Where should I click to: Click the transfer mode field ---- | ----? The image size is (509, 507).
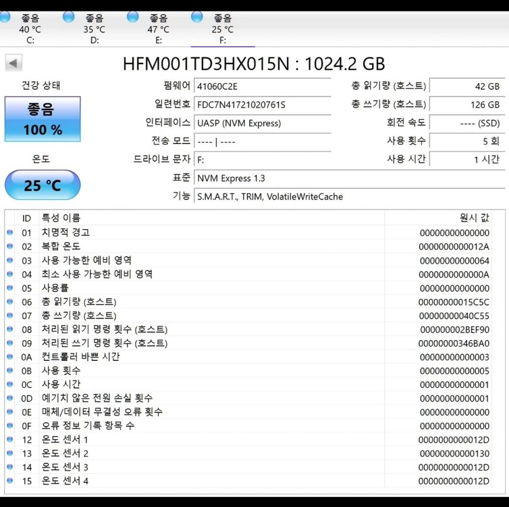tap(263, 142)
